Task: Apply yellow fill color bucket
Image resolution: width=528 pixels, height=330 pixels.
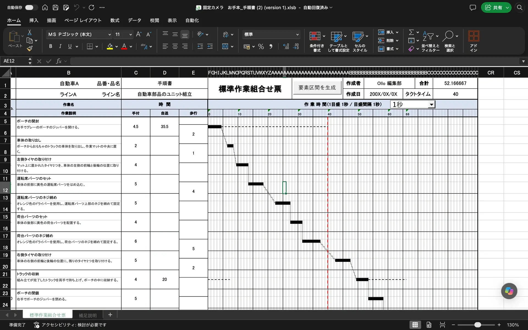Action: [110, 46]
